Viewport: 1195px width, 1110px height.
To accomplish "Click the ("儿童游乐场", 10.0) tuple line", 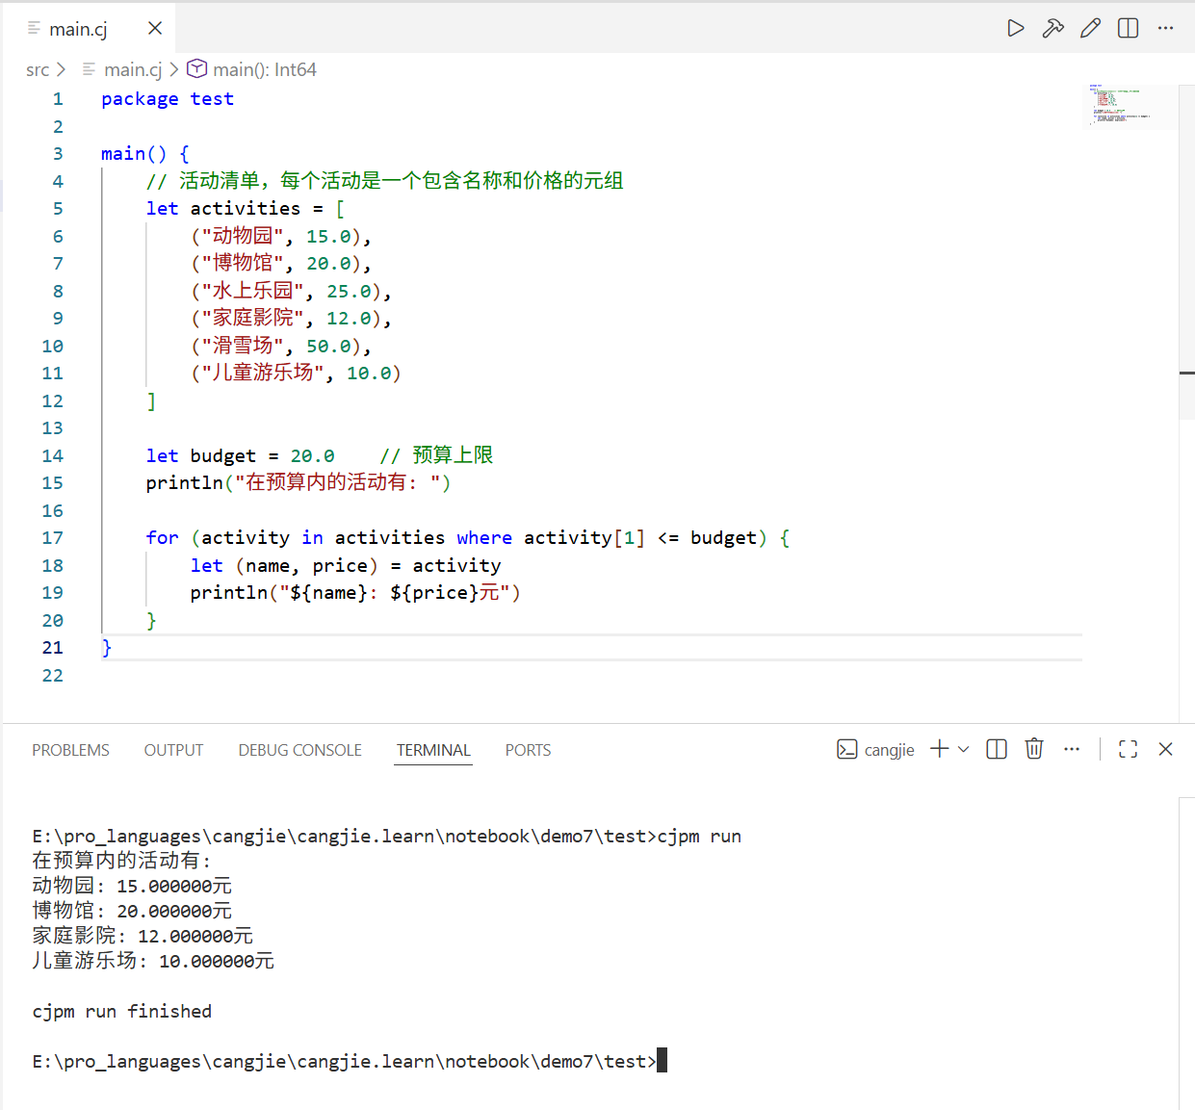I will coord(296,374).
